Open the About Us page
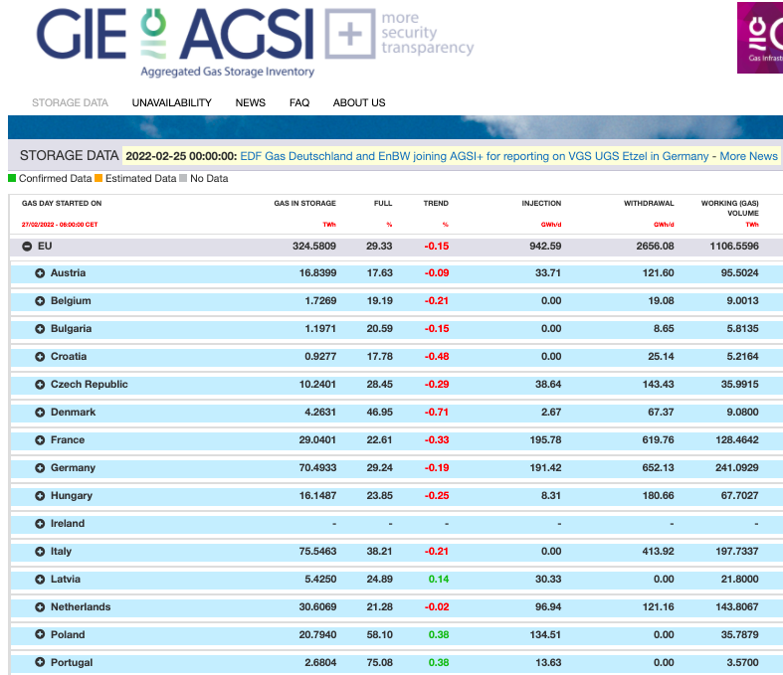The image size is (783, 675). (x=359, y=102)
